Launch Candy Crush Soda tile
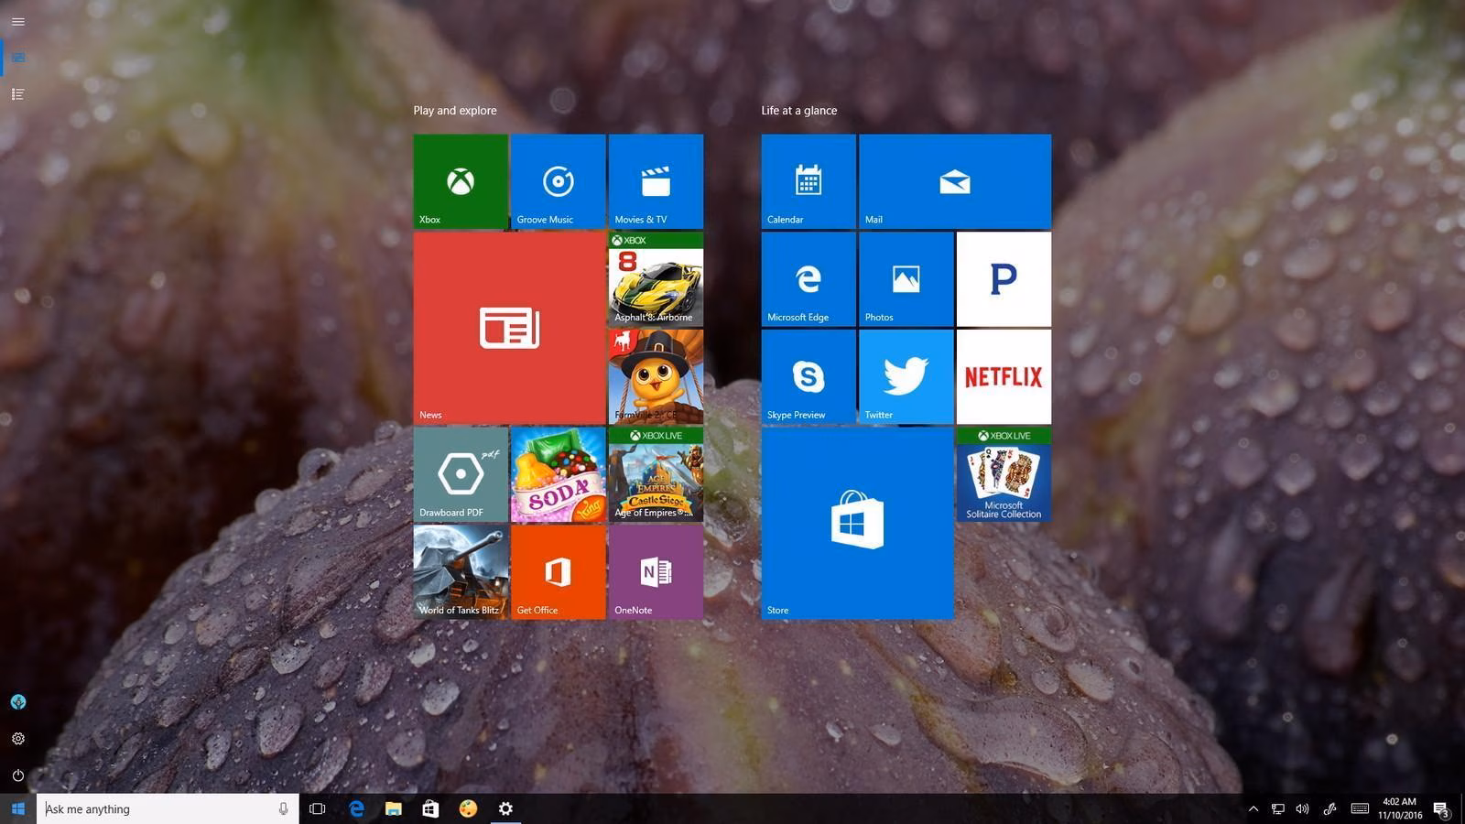This screenshot has height=824, width=1465. click(558, 474)
